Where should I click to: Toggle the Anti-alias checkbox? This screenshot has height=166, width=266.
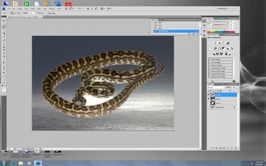[x=37, y=13]
